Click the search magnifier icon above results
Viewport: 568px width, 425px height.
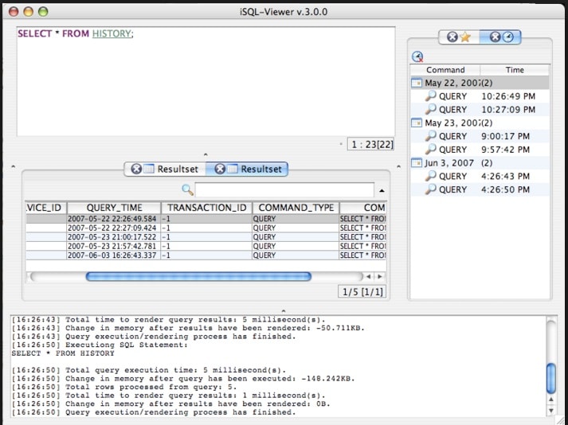click(187, 189)
